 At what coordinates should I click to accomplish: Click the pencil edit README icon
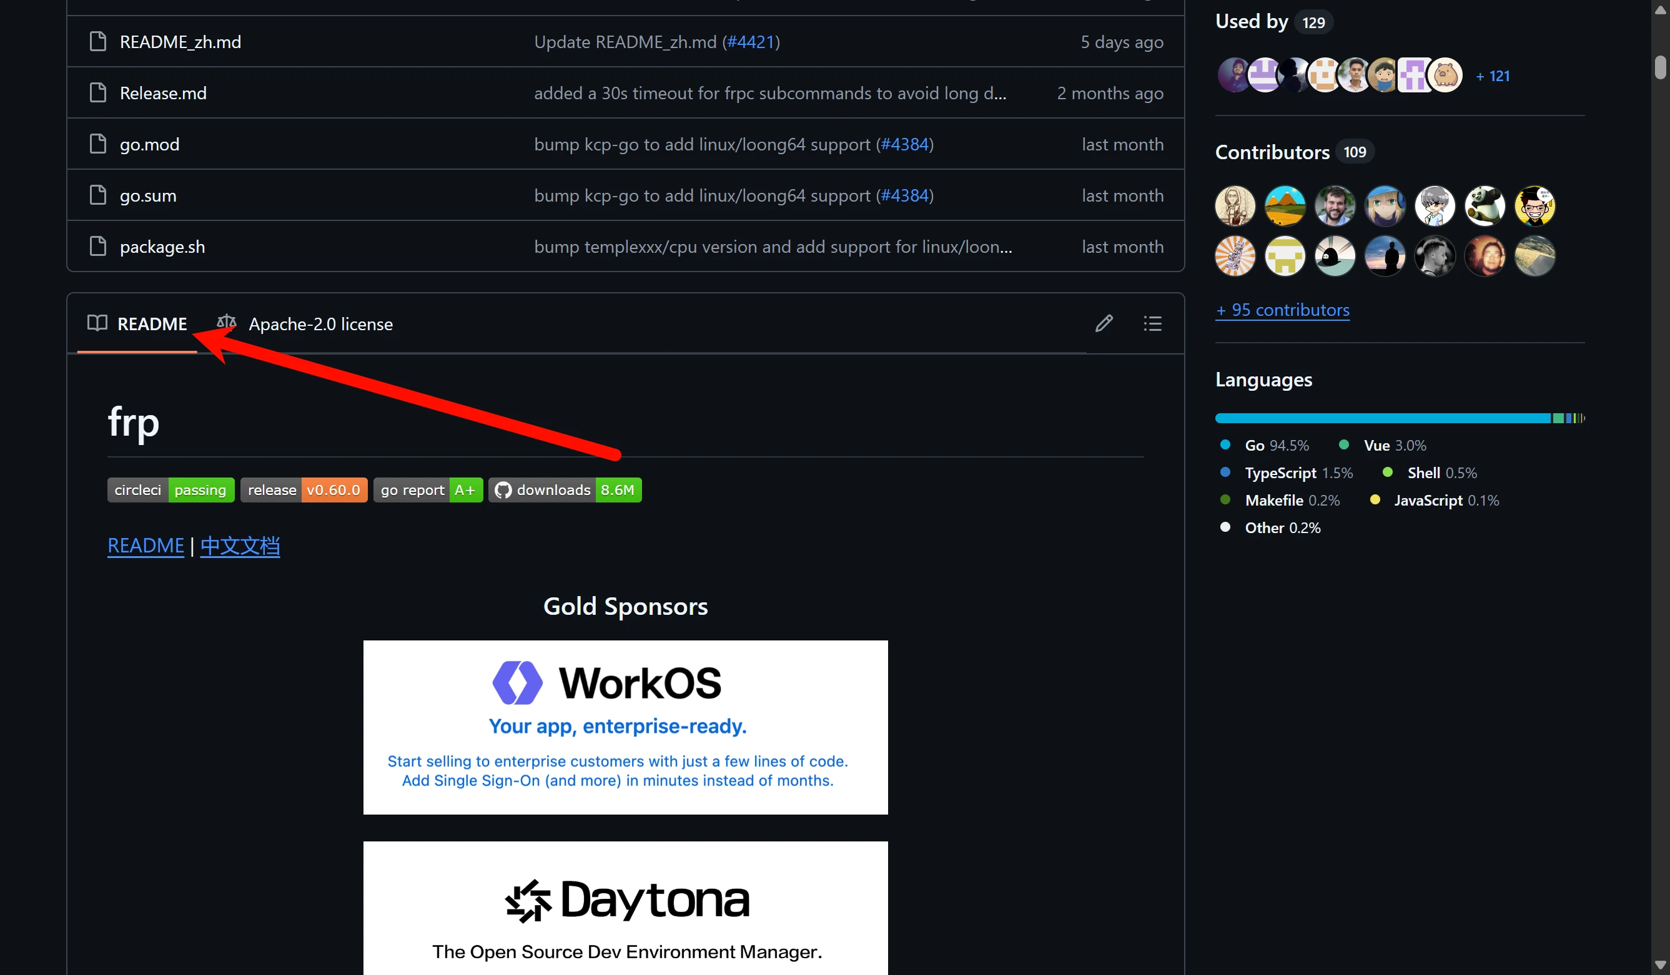point(1104,323)
